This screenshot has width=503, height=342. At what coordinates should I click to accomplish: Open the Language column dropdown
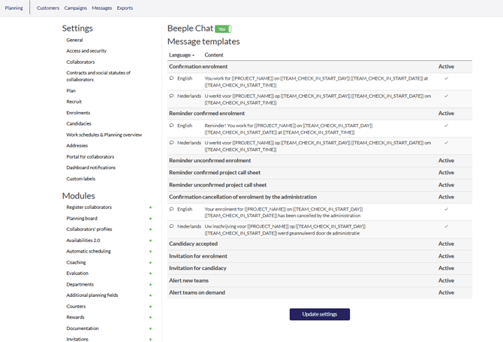(x=182, y=55)
